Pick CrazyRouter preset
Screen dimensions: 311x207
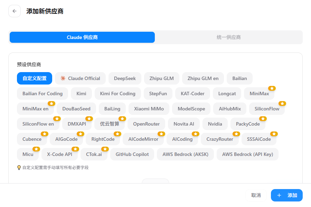tap(219, 139)
